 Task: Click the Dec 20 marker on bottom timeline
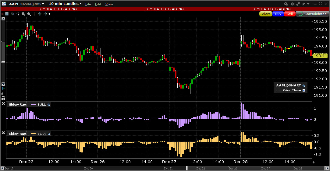tap(88, 169)
